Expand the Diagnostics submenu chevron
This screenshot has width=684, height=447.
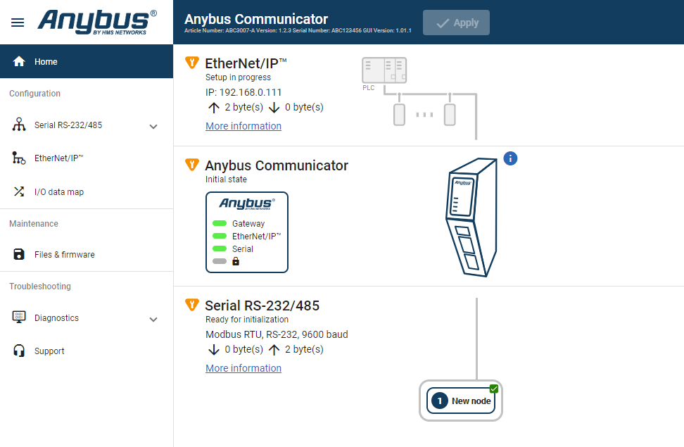(x=153, y=320)
